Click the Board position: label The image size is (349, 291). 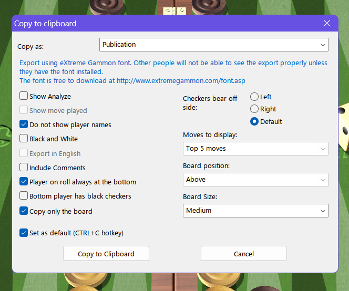point(207,166)
